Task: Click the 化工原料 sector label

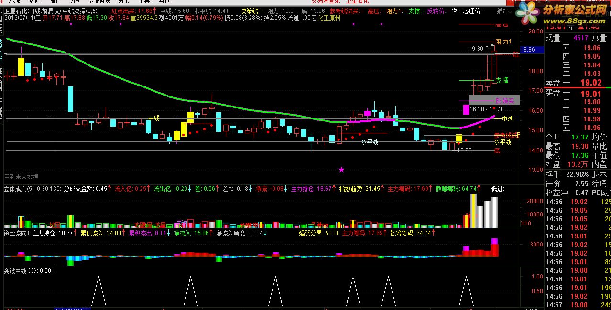Action: tap(329, 18)
